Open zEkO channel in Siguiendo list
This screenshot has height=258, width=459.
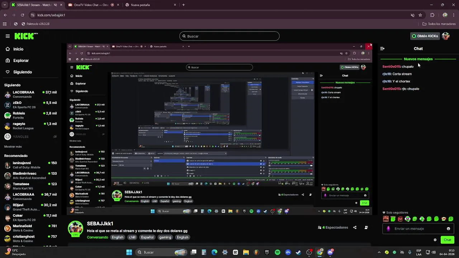point(30,105)
